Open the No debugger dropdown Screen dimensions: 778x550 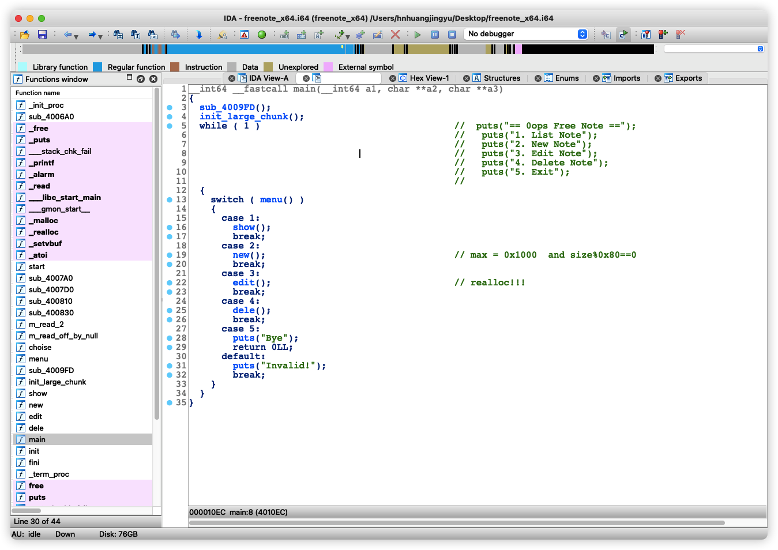click(525, 34)
